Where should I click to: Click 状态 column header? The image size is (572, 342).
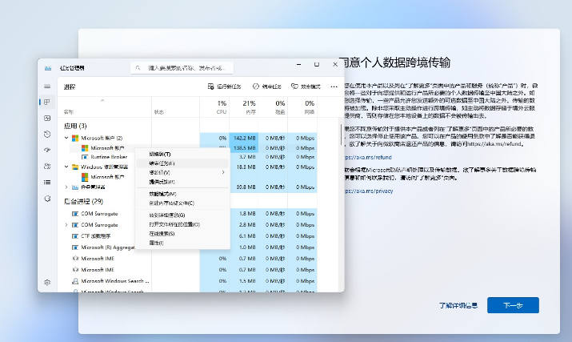point(175,107)
